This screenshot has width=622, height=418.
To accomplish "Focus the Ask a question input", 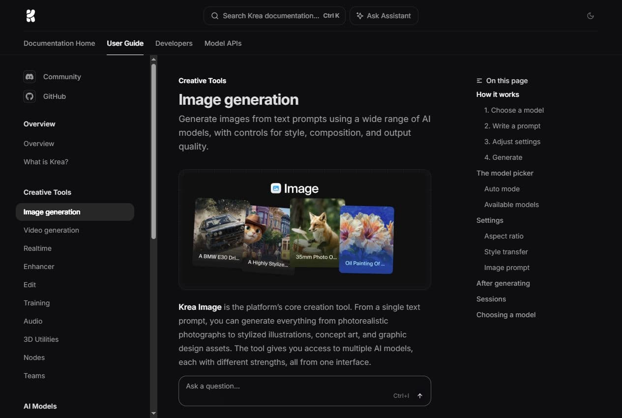I will (305, 391).
